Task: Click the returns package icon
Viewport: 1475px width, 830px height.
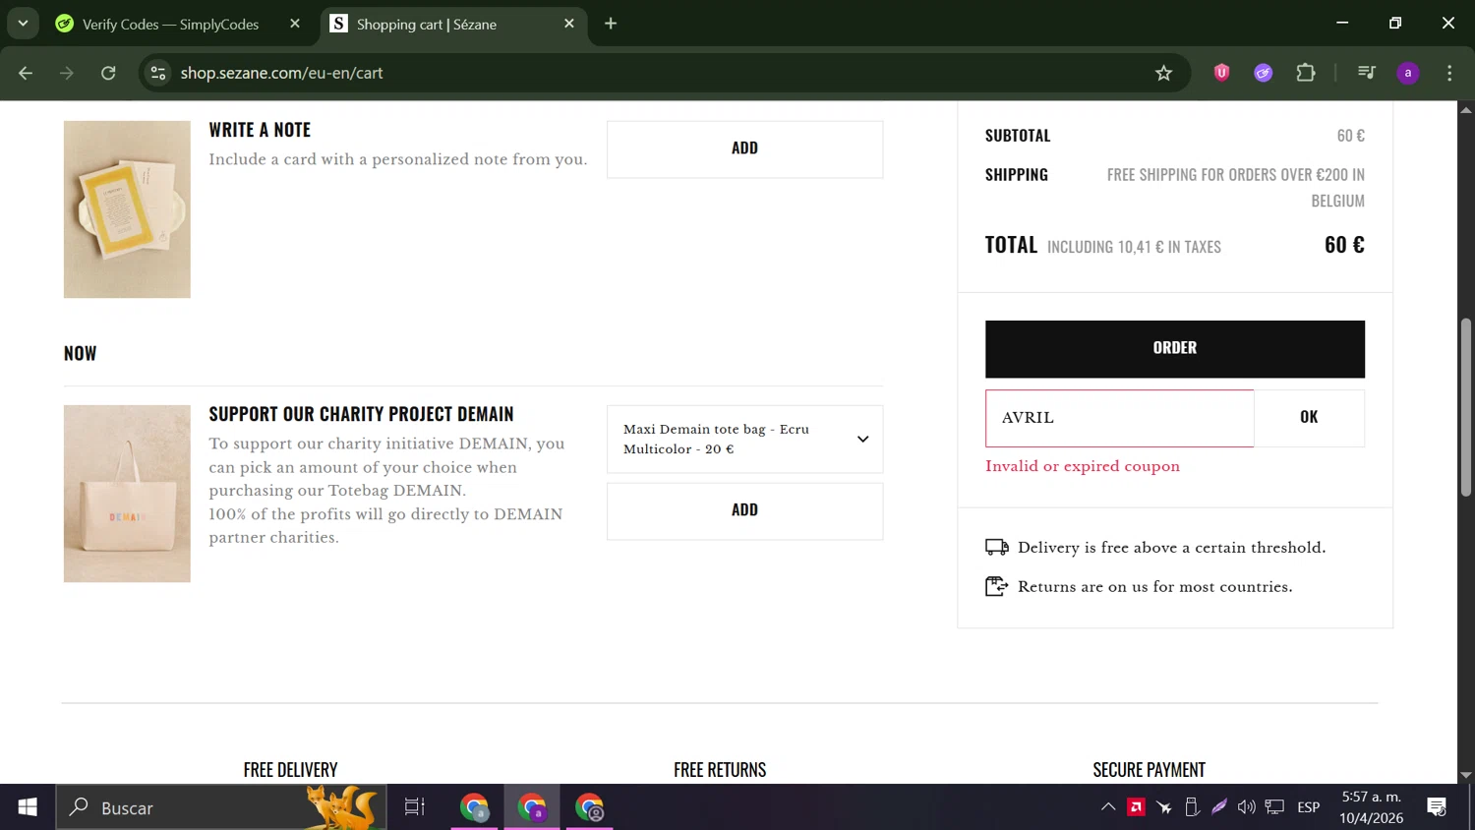Action: [997, 586]
